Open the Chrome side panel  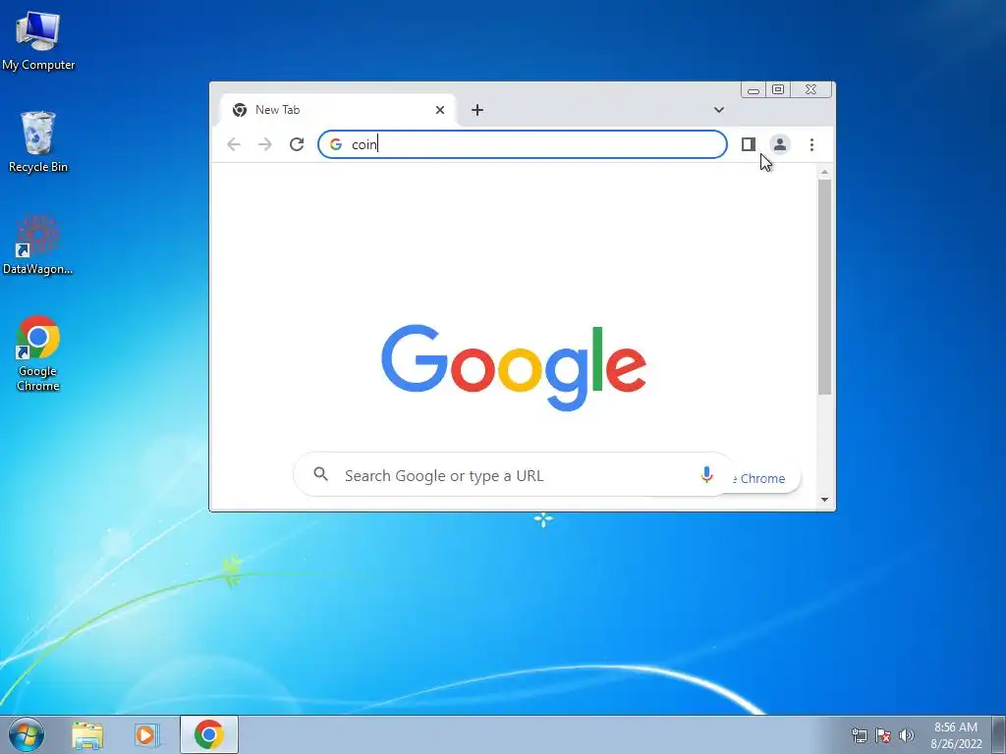pos(748,144)
